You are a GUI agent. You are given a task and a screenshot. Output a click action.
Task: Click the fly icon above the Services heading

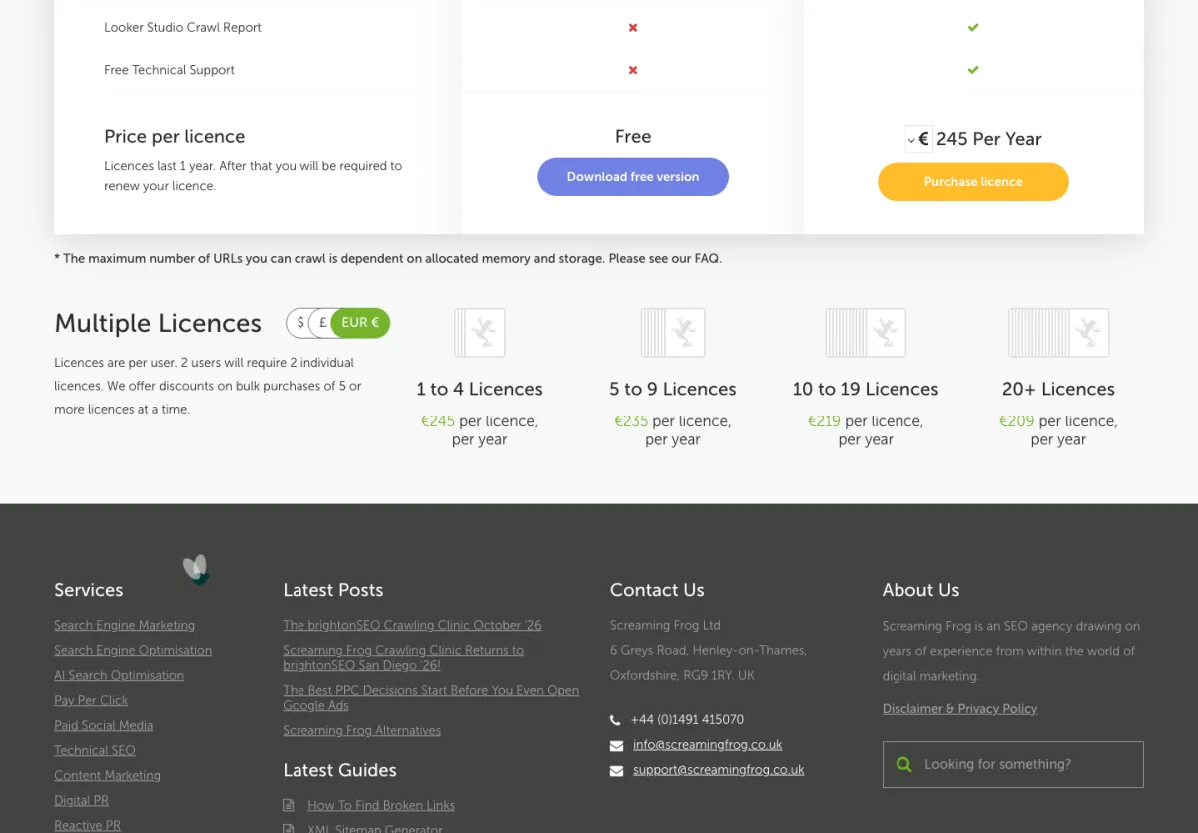[196, 569]
